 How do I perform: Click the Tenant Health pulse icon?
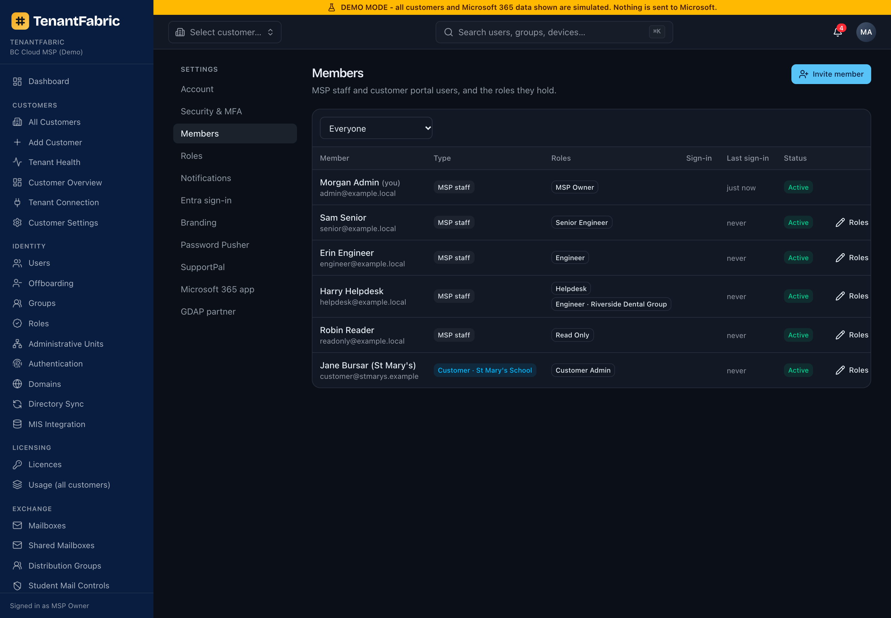pos(17,162)
